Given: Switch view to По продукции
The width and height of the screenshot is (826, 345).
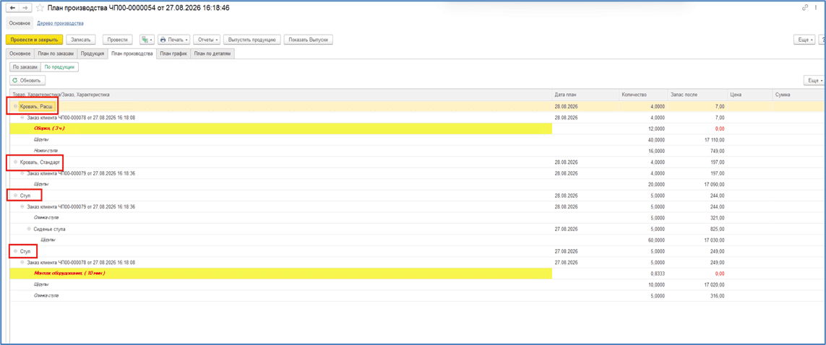Looking at the screenshot, I should pyautogui.click(x=60, y=67).
